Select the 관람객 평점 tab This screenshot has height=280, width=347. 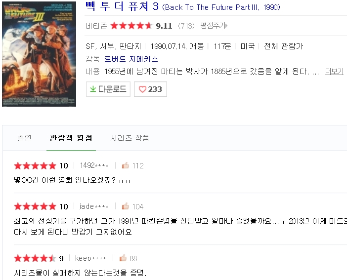71,138
